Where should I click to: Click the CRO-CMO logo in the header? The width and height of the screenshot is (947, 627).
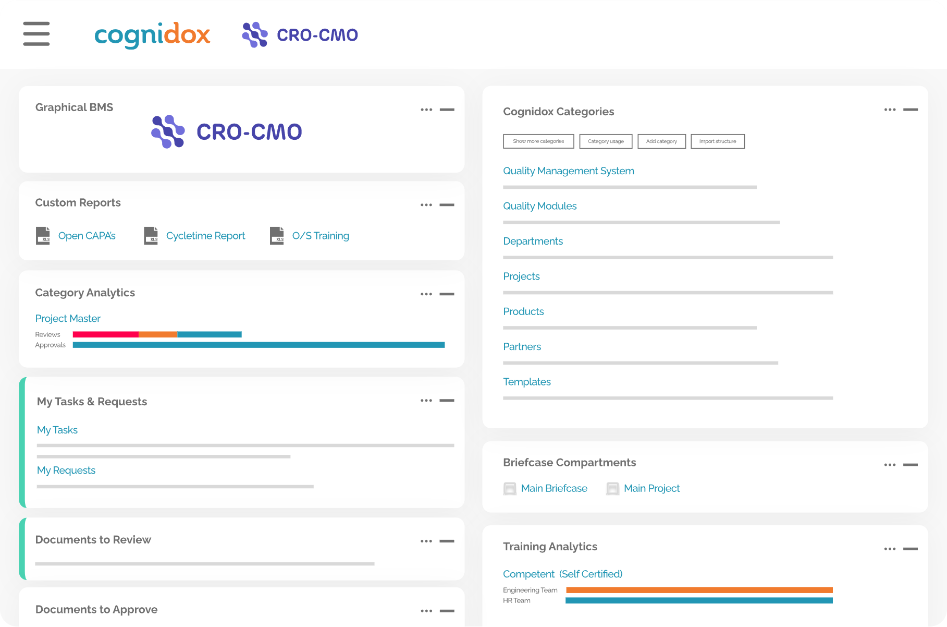300,34
